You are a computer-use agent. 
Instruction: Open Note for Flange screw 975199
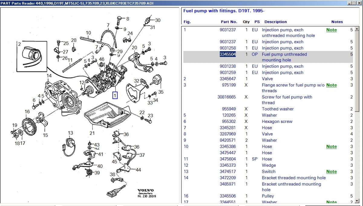click(x=331, y=85)
